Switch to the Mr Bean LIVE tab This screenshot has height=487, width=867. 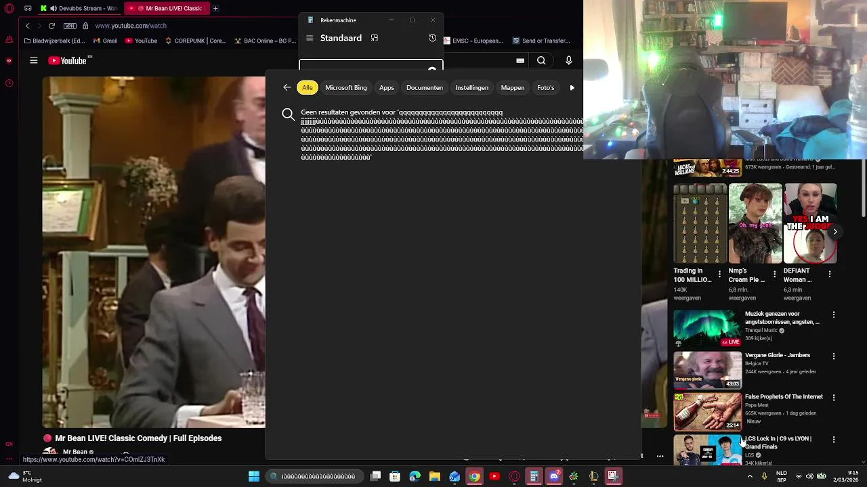(167, 8)
